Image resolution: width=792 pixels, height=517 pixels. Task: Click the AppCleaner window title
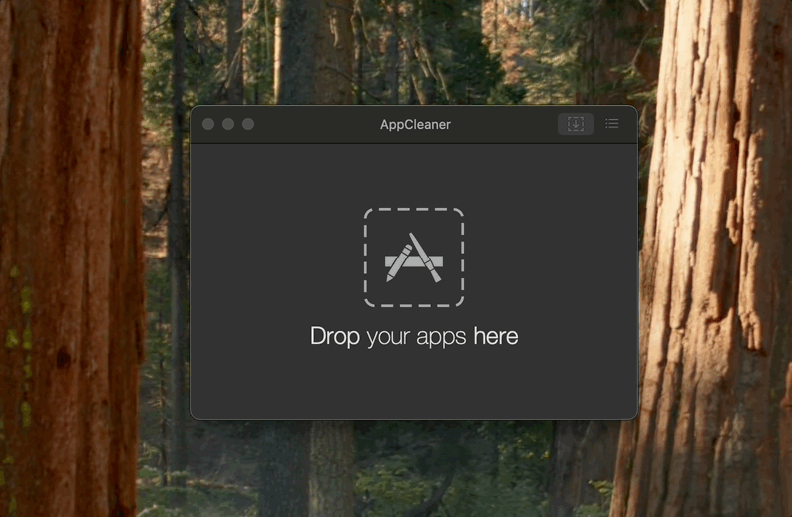click(x=415, y=125)
